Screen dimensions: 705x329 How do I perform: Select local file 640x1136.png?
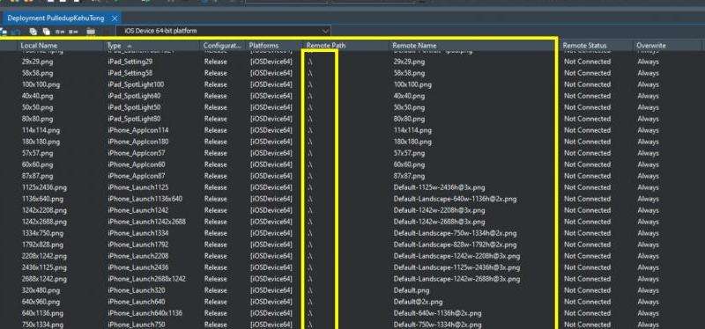pos(42,313)
